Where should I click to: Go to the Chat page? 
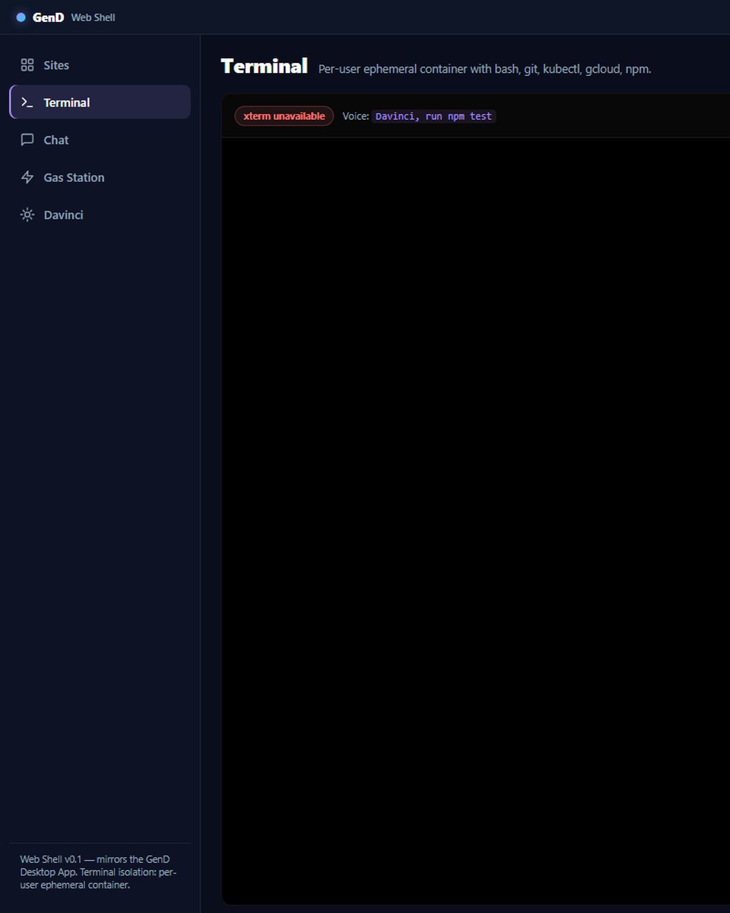pos(100,140)
